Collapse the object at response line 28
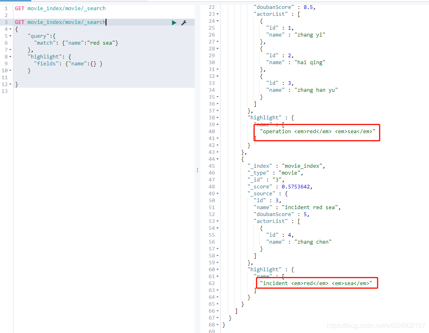This screenshot has width=429, height=333. pos(217,48)
